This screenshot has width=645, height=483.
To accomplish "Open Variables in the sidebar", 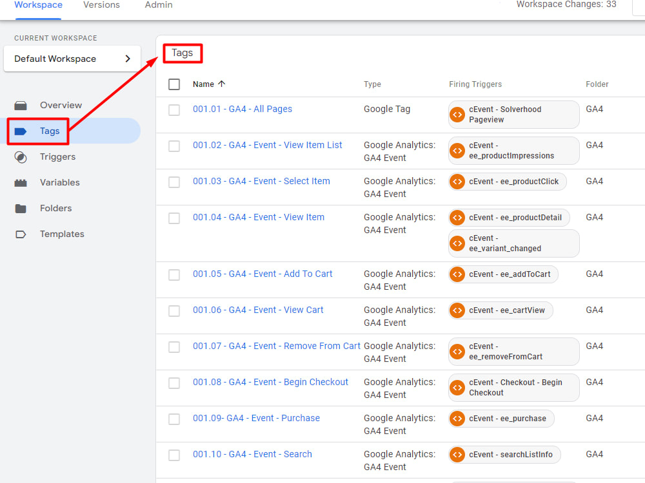I will (x=59, y=182).
